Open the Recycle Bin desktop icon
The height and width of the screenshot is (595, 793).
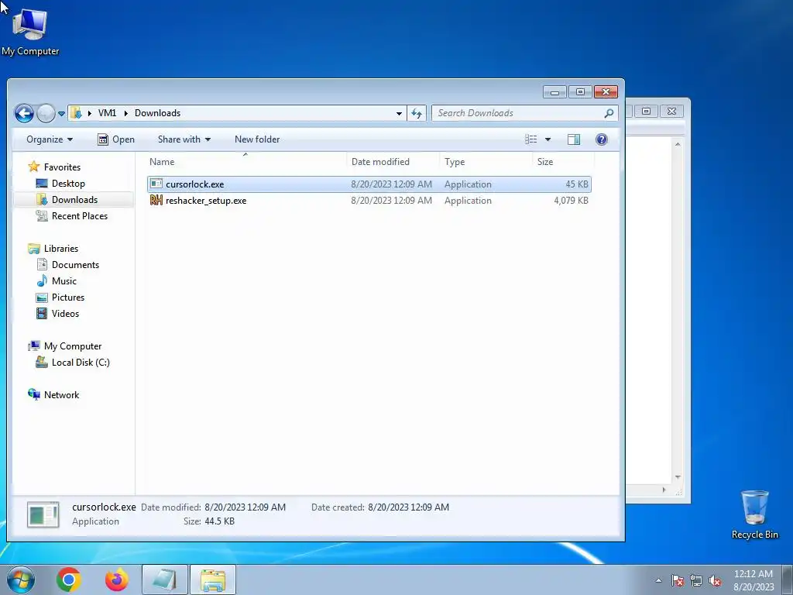[x=754, y=514]
